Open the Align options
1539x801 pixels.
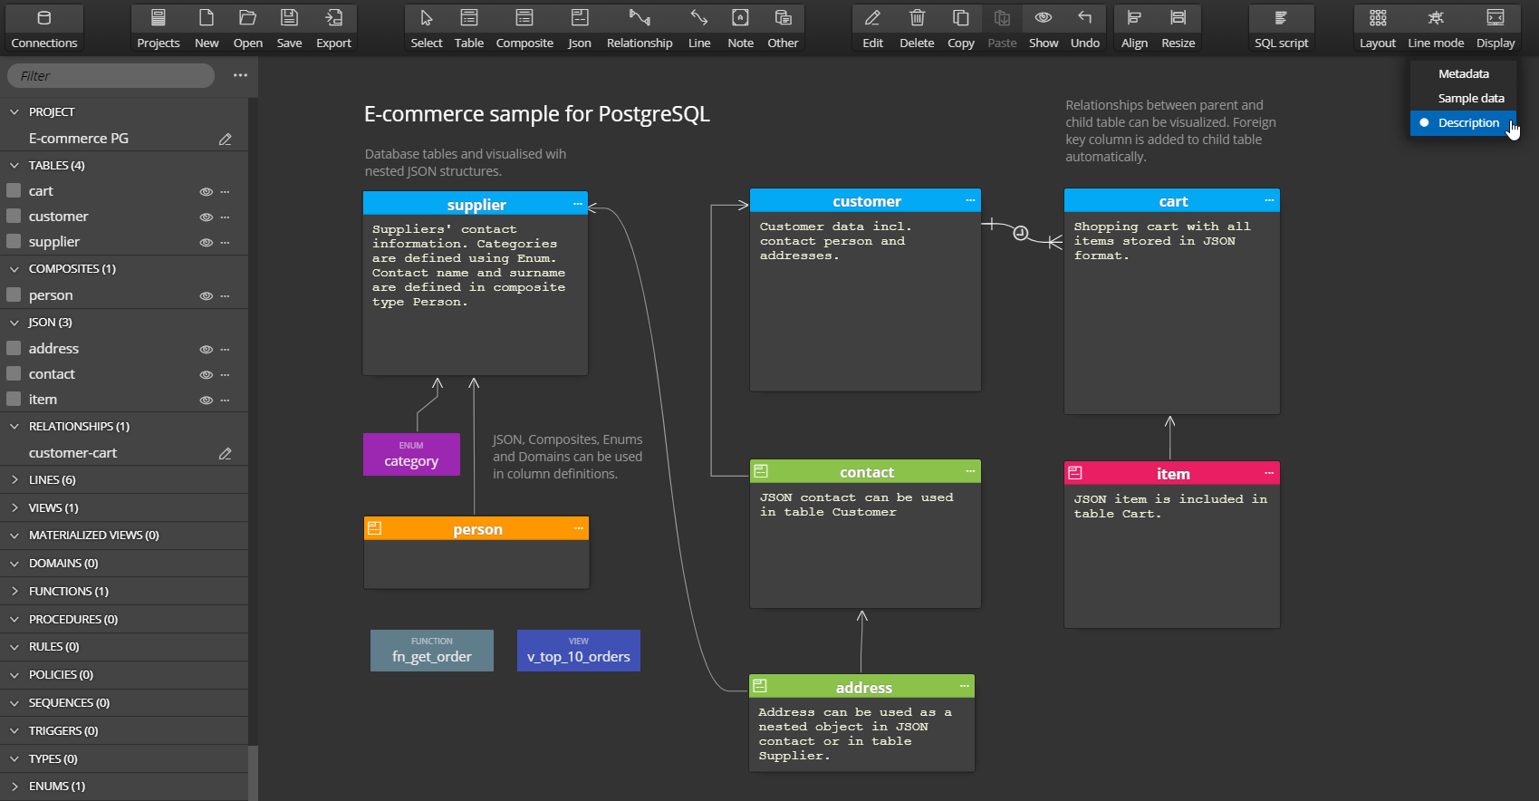1134,28
